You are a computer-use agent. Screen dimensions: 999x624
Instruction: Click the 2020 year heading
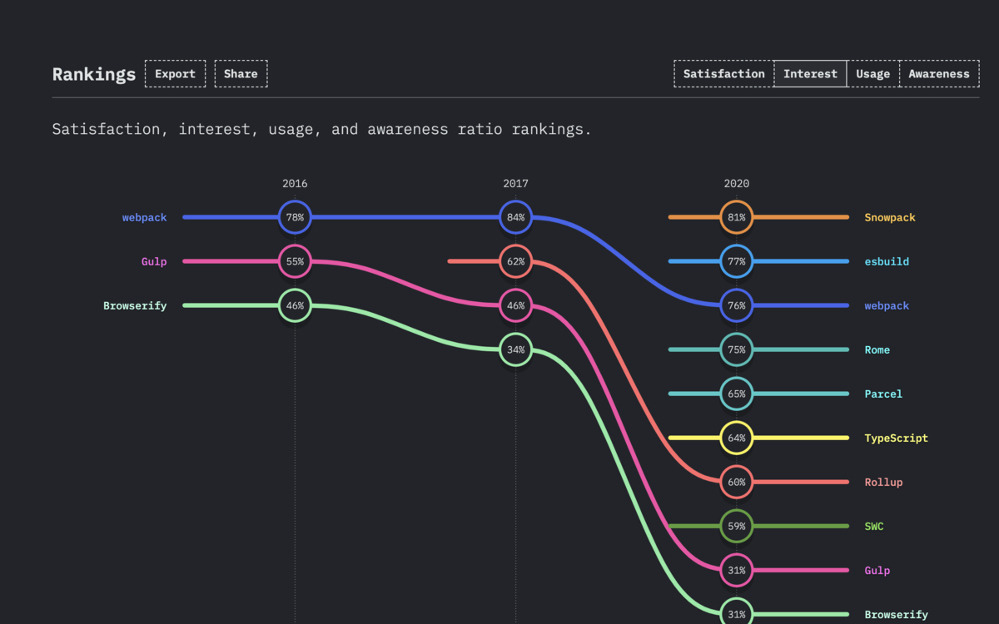click(736, 184)
